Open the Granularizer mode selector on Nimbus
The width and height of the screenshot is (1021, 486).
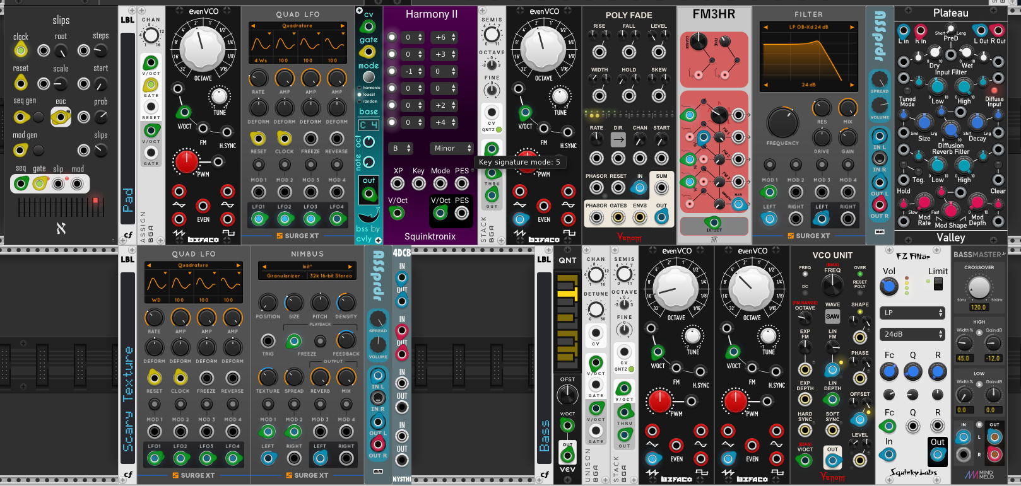coord(283,275)
